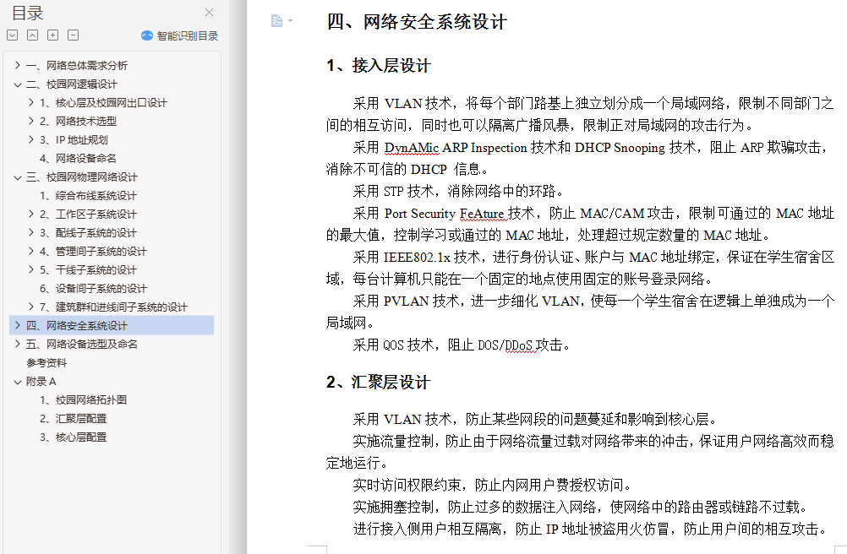
Task: Go to 附录 A heading
Action: (x=41, y=382)
